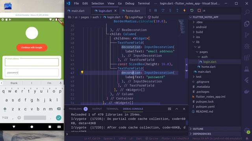Open the Debug view bug icon
Image resolution: width=252 pixels, height=141 pixels.
pos(247,46)
